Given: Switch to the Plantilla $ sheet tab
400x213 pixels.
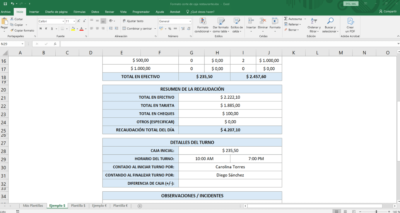Looking at the screenshot, I should pyautogui.click(x=78, y=206).
